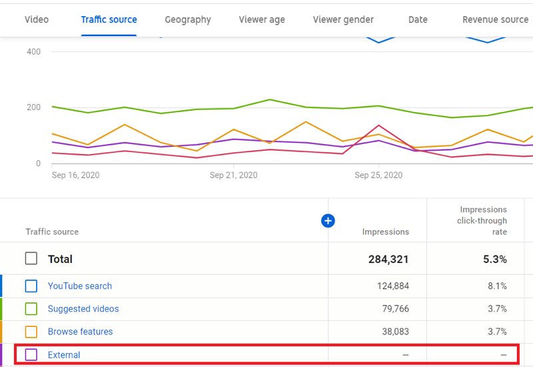Check the YouTube search checkbox
533x367 pixels.
(x=31, y=286)
